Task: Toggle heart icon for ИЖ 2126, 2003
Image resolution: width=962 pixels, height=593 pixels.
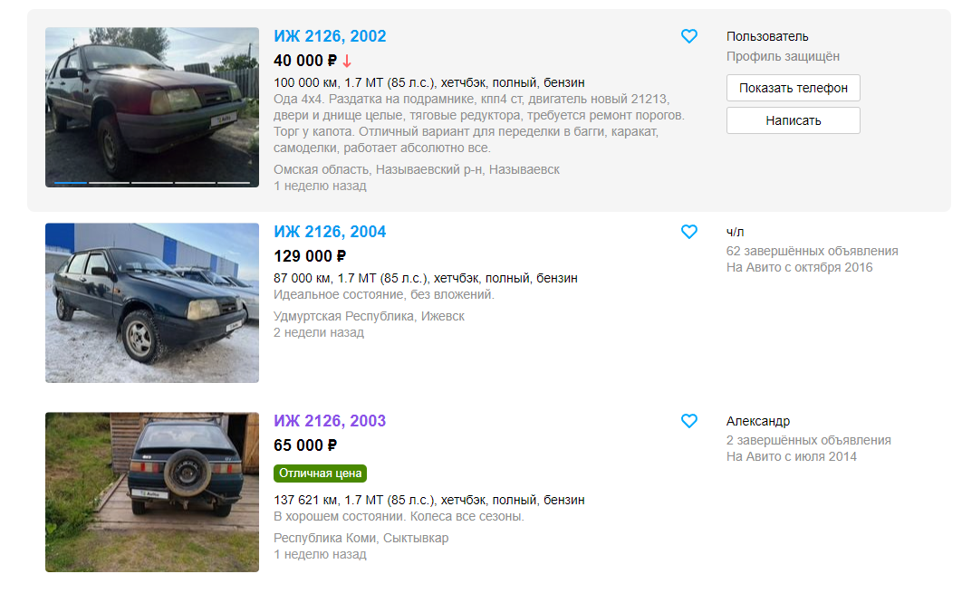Action: pyautogui.click(x=689, y=421)
